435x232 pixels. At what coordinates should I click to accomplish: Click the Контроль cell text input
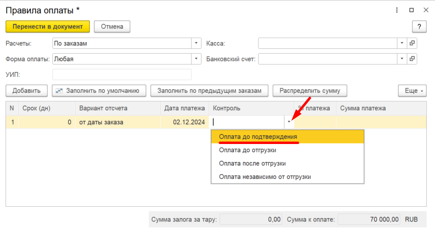coord(247,122)
